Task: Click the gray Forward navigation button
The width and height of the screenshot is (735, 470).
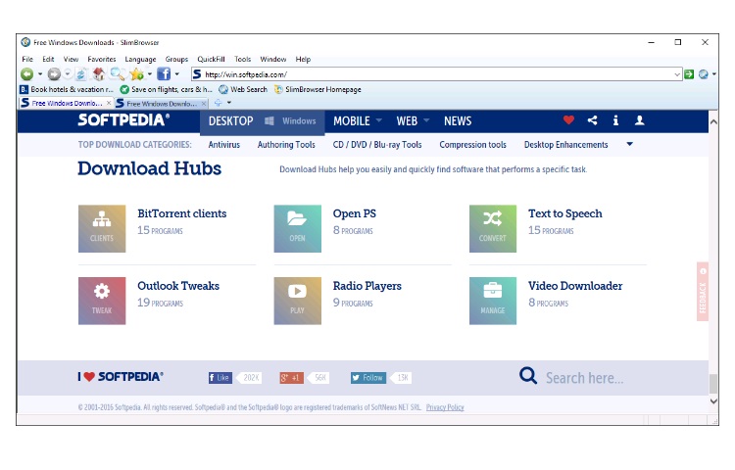Action: coord(54,74)
